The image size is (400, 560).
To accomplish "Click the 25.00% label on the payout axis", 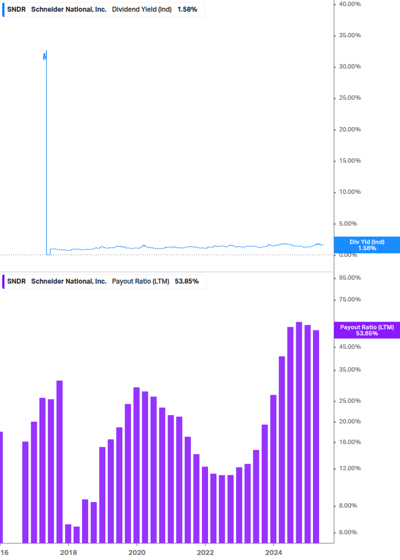I will 350,401.
